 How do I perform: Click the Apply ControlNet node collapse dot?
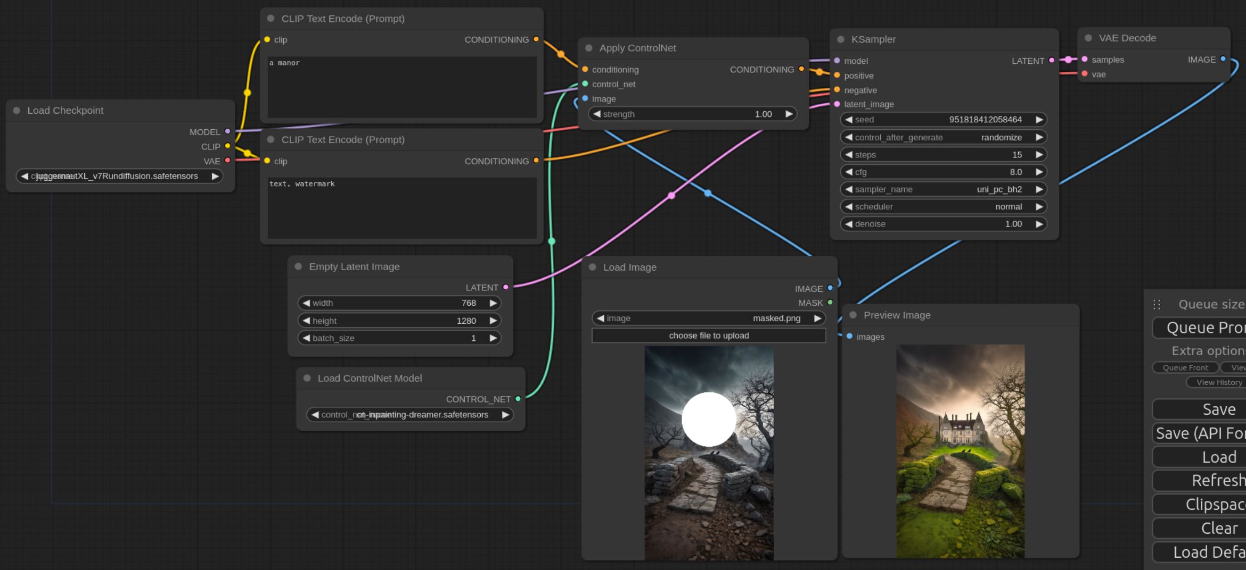(x=588, y=48)
